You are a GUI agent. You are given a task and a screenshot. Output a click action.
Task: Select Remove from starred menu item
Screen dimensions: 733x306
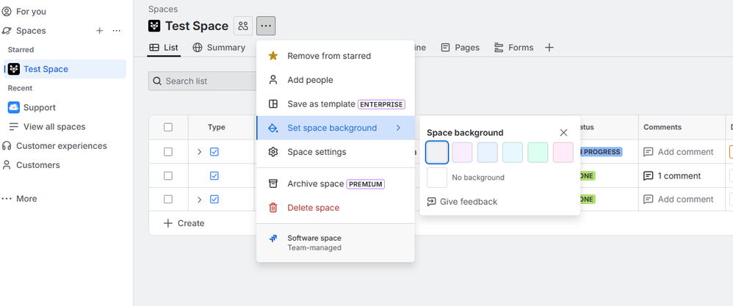tap(328, 56)
